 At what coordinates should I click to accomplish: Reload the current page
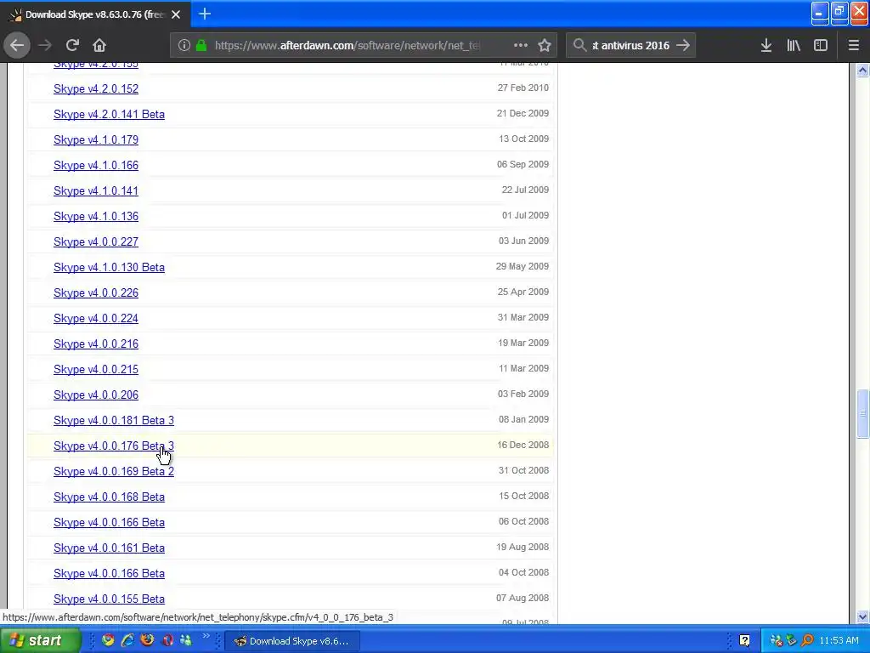pos(72,45)
